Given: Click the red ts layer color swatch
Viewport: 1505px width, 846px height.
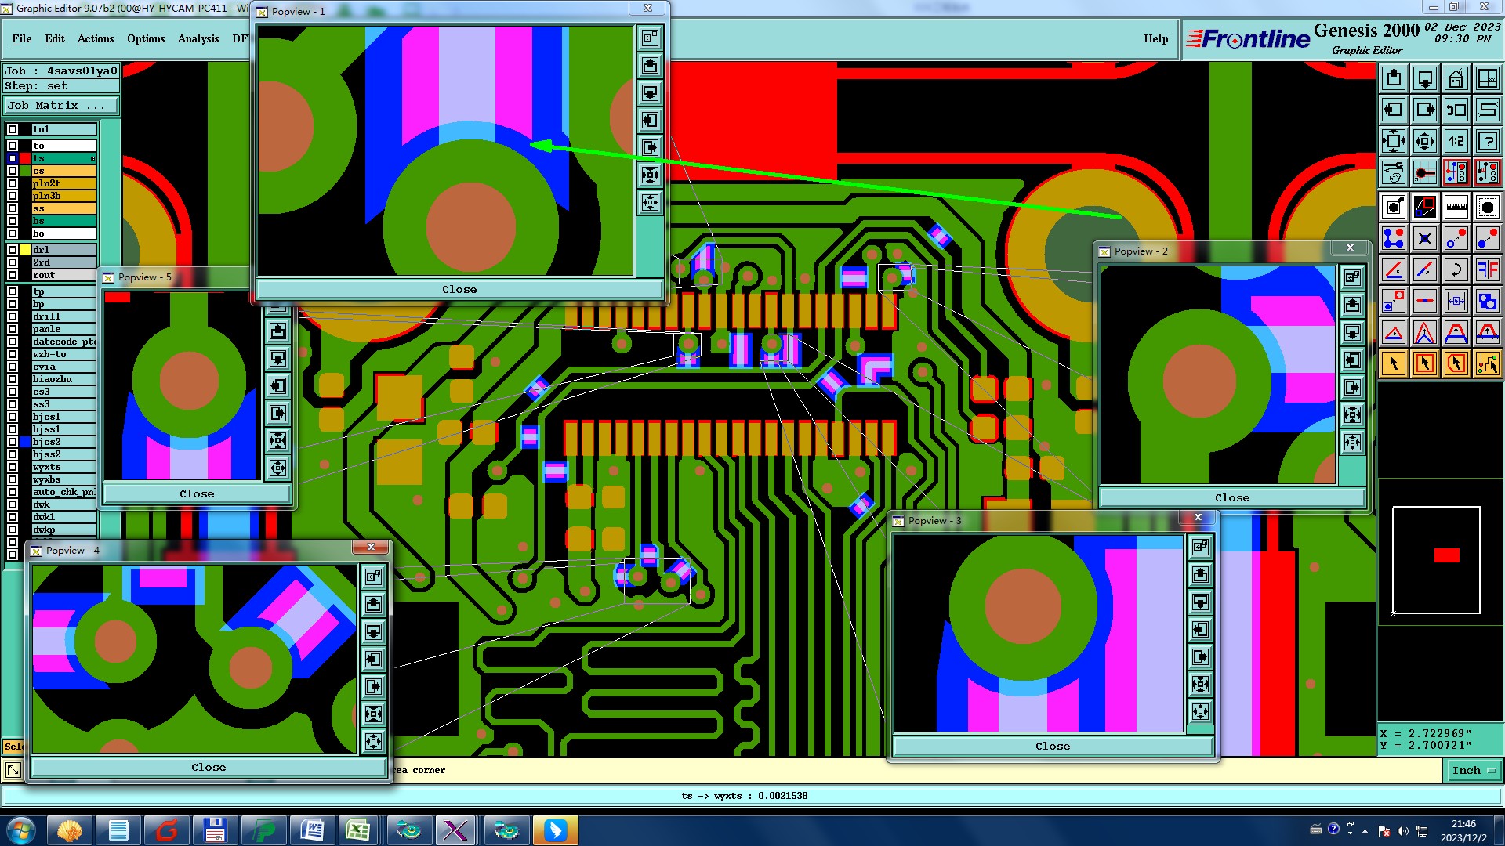Looking at the screenshot, I should (25, 158).
